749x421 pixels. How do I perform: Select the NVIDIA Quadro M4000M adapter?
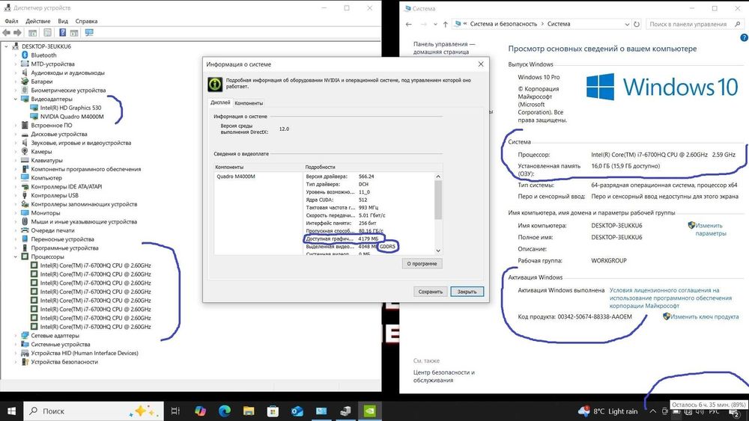click(72, 117)
